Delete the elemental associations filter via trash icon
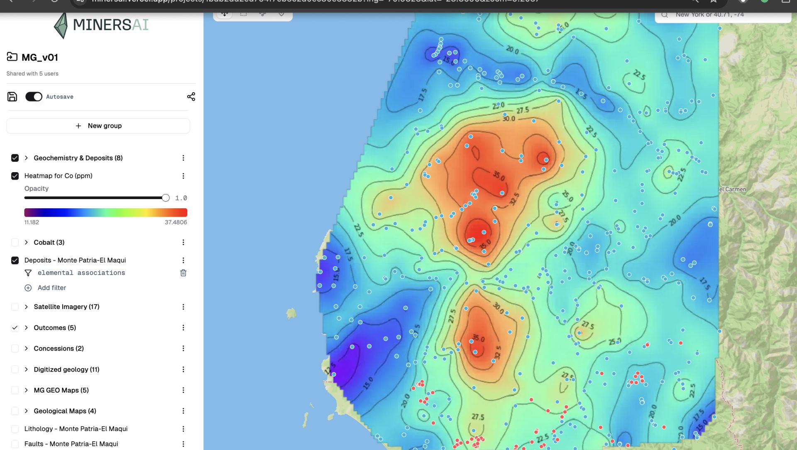Screen dimensions: 797x450 point(183,273)
